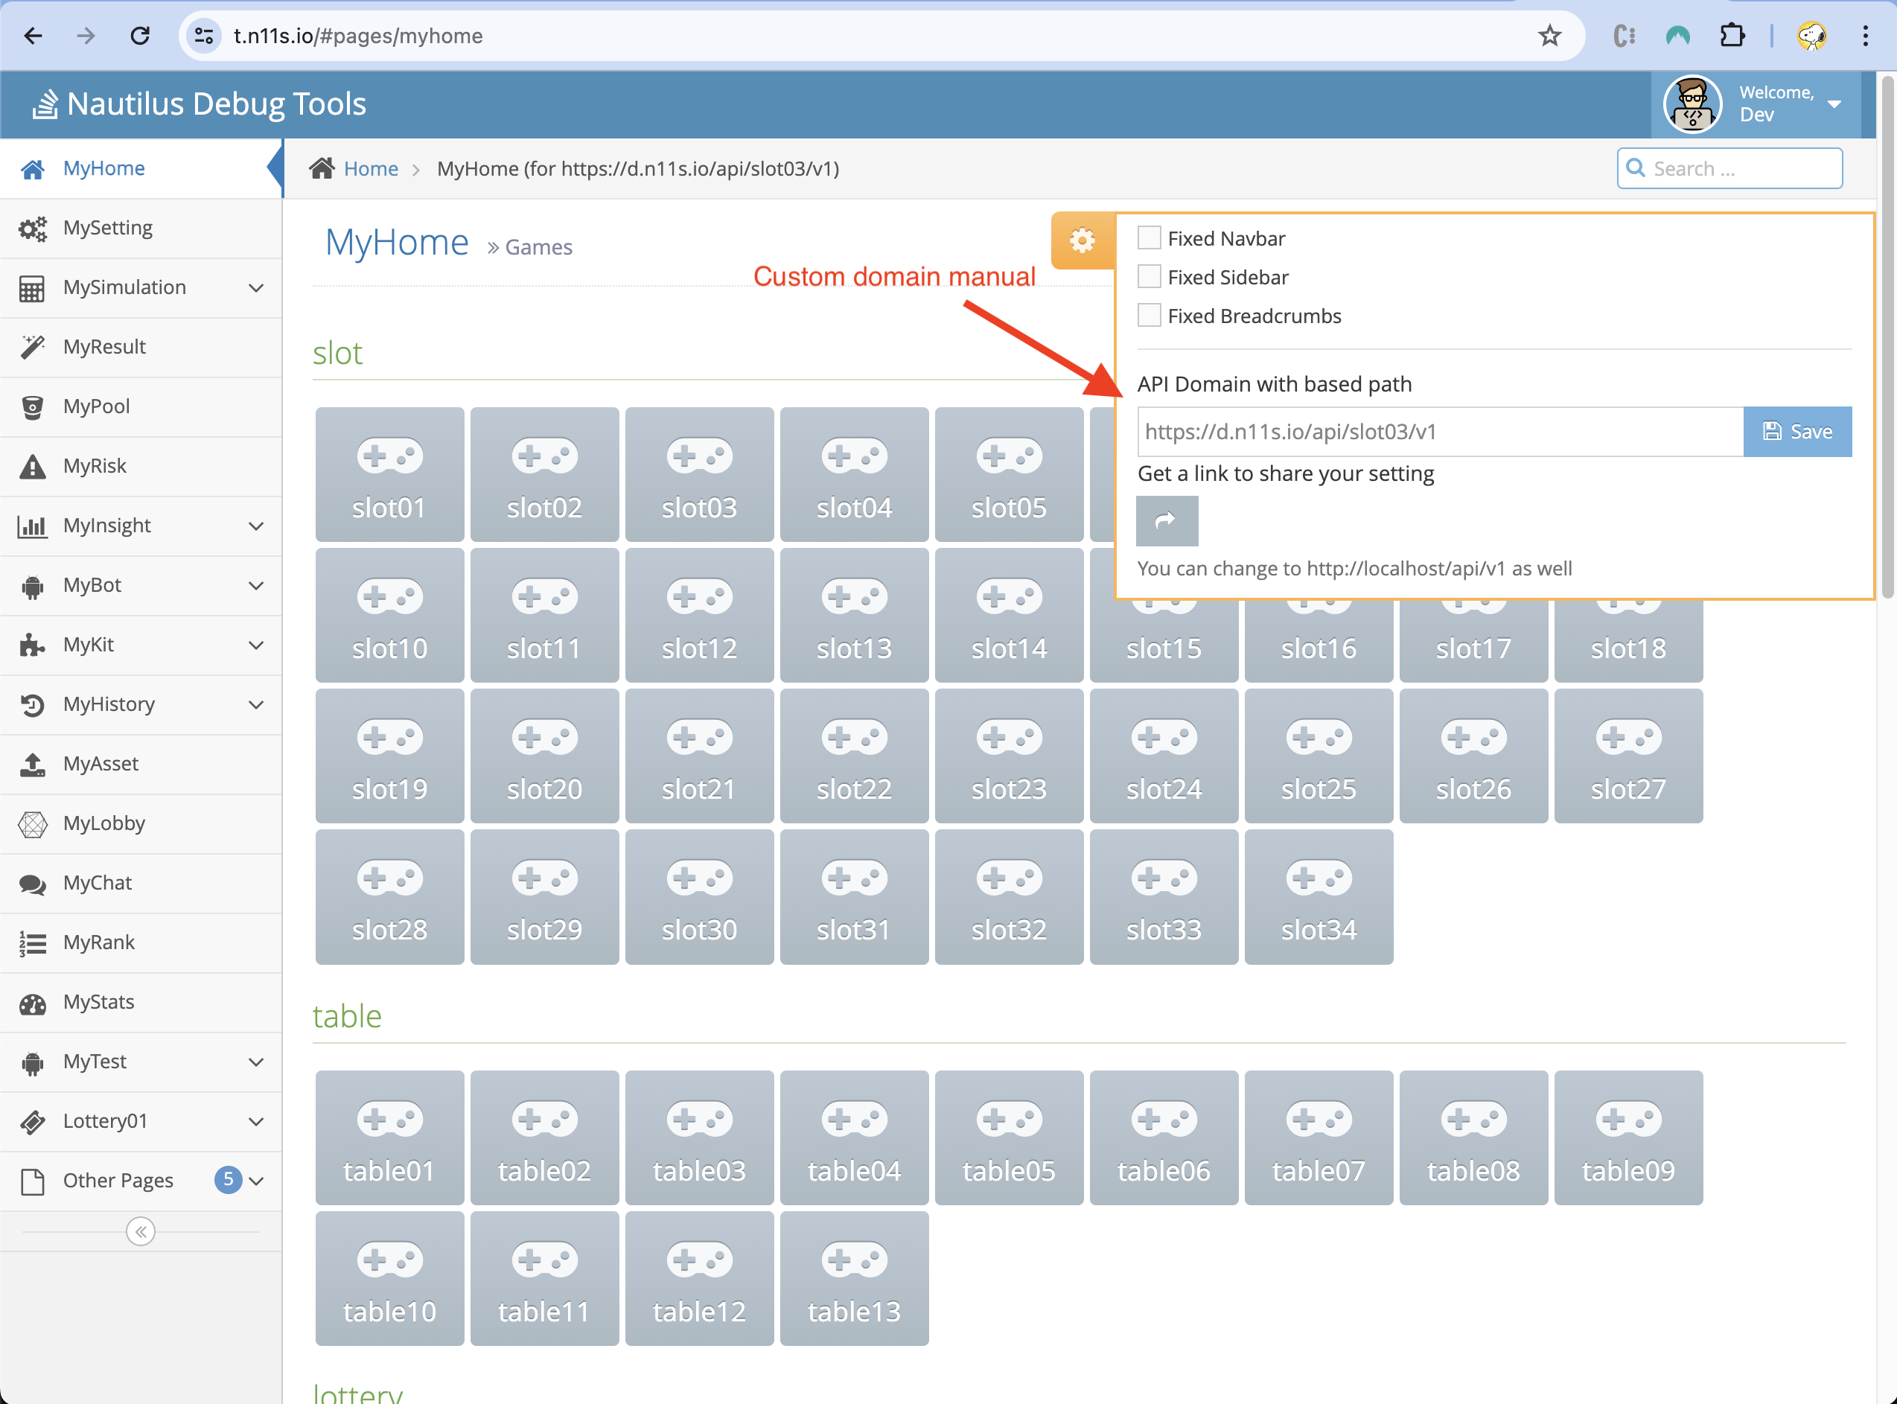Click the sidebar collapse double-chevron icon

tap(140, 1231)
